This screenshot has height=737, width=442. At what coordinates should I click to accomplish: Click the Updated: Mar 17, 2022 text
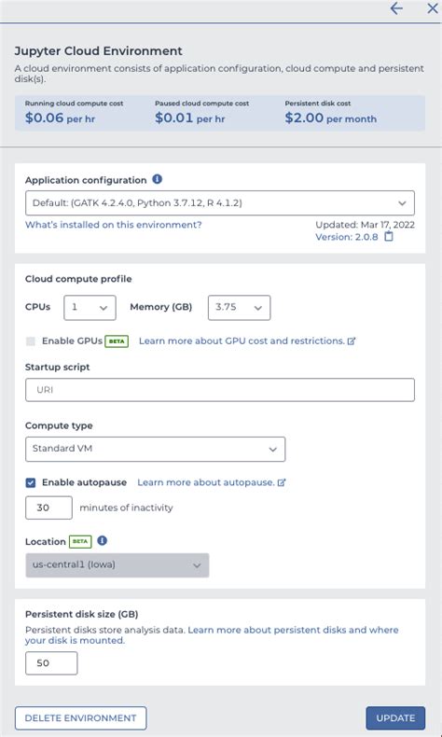coord(365,225)
